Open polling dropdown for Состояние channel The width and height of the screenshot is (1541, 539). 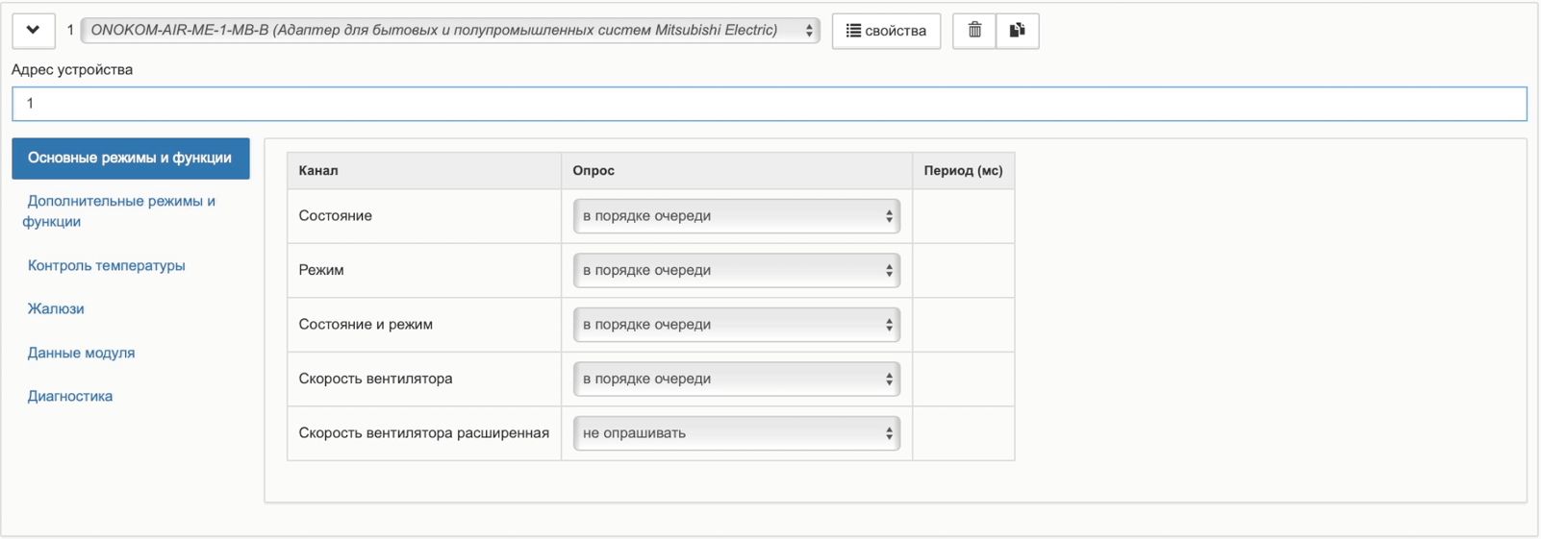[736, 216]
